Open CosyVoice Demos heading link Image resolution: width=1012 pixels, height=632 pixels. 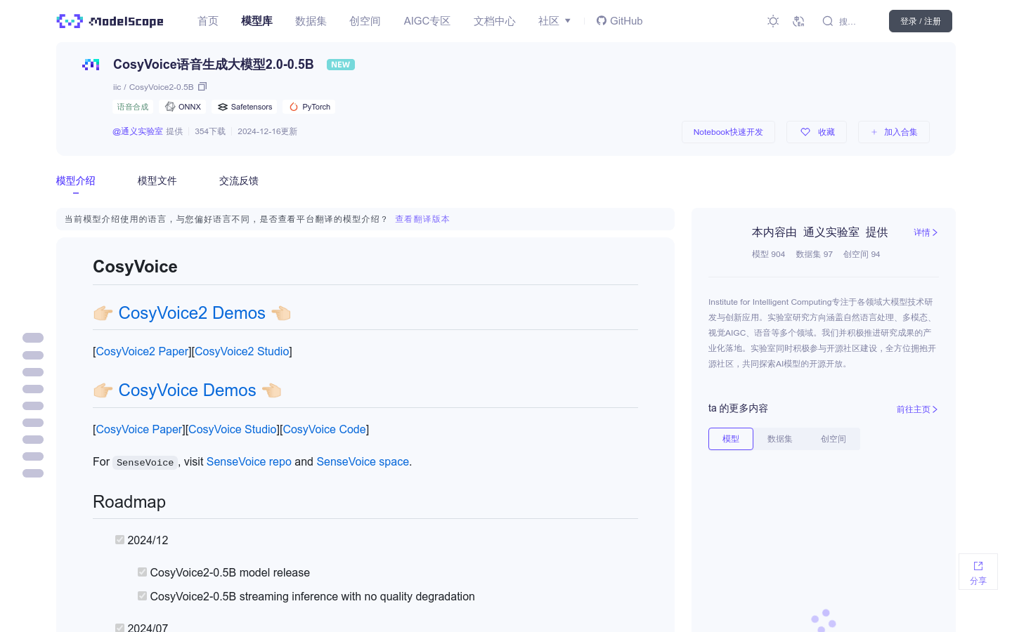click(x=187, y=390)
